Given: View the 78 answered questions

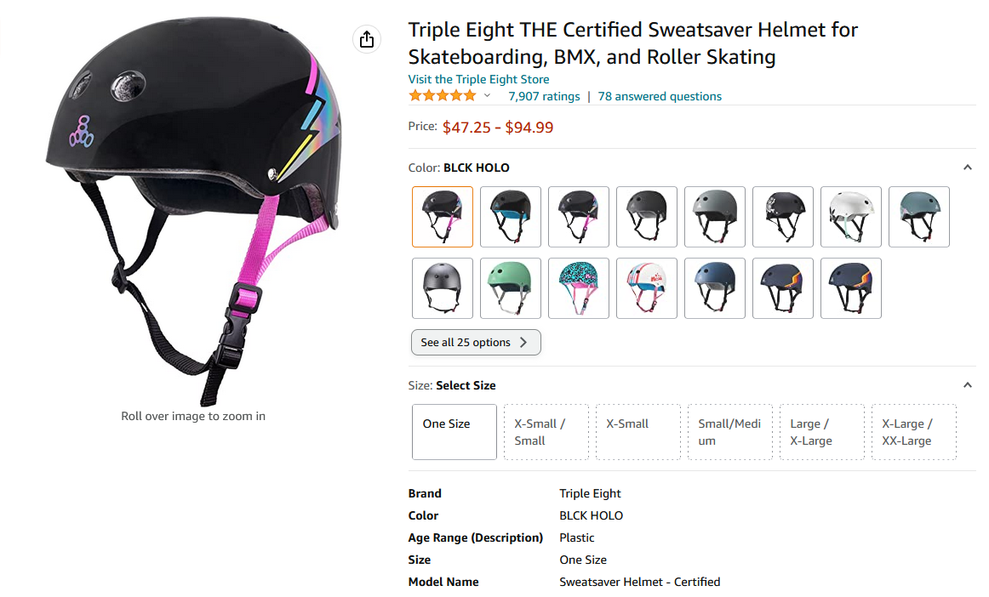Looking at the screenshot, I should [x=660, y=96].
